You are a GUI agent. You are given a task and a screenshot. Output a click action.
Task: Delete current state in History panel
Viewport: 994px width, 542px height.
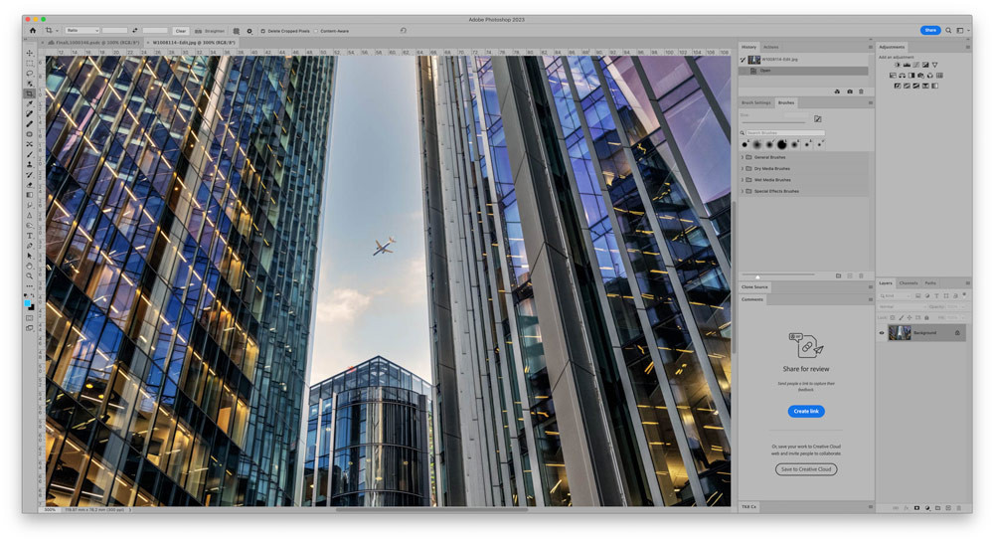(861, 91)
